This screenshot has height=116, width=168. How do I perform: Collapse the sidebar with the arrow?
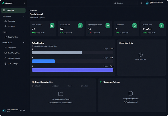[x=24, y=3]
